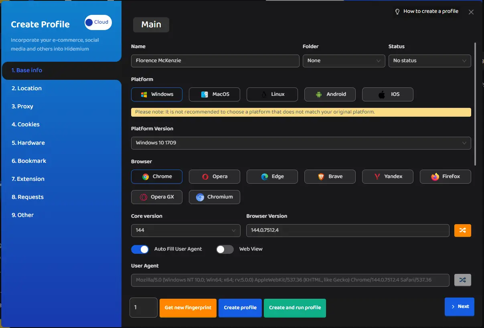
Task: Go to the Proxy section
Action: click(x=22, y=106)
